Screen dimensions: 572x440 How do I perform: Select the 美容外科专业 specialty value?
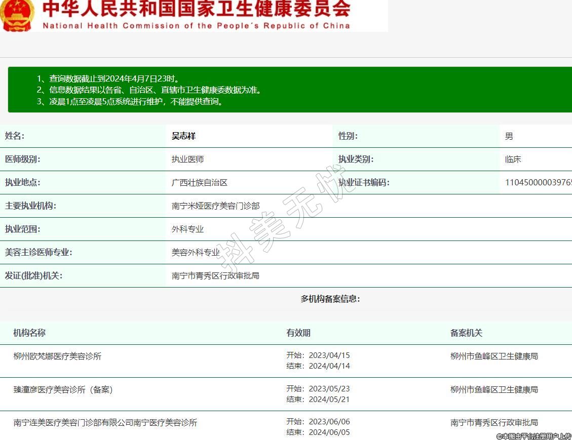coord(196,253)
